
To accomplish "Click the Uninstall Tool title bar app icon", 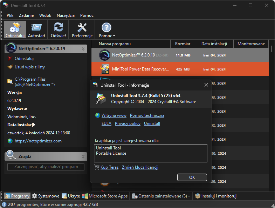I will pyautogui.click(x=6, y=5).
